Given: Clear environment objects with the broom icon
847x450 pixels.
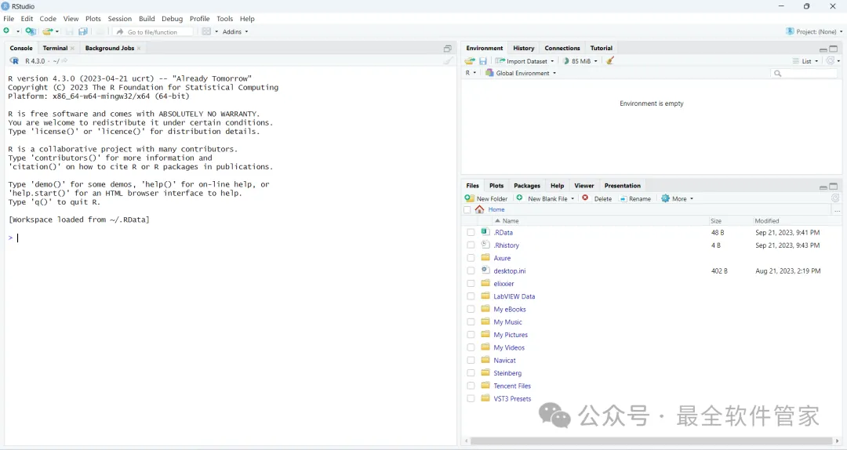Looking at the screenshot, I should [610, 61].
